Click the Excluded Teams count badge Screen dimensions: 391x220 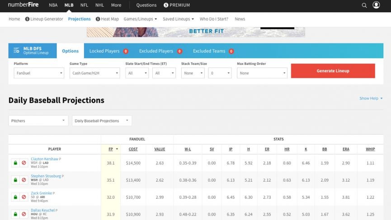coord(231,51)
